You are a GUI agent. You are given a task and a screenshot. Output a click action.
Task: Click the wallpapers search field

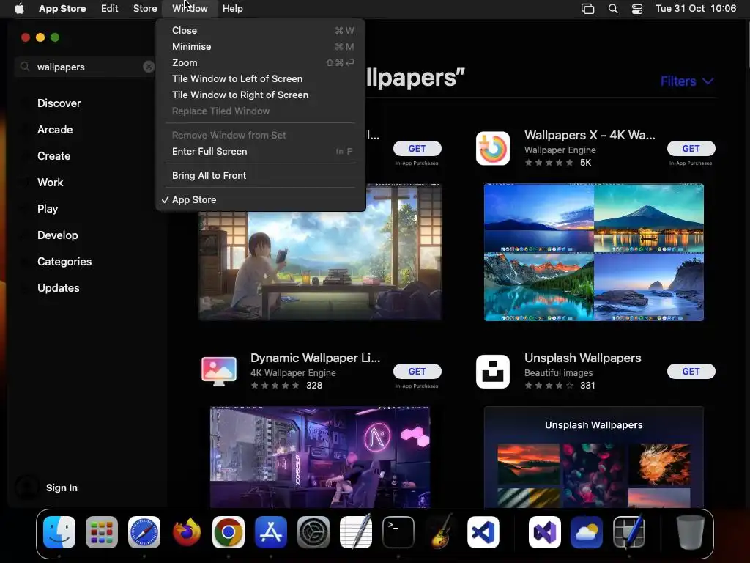click(86, 67)
